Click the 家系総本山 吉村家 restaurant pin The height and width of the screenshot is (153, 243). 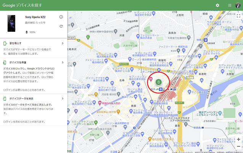click(118, 112)
